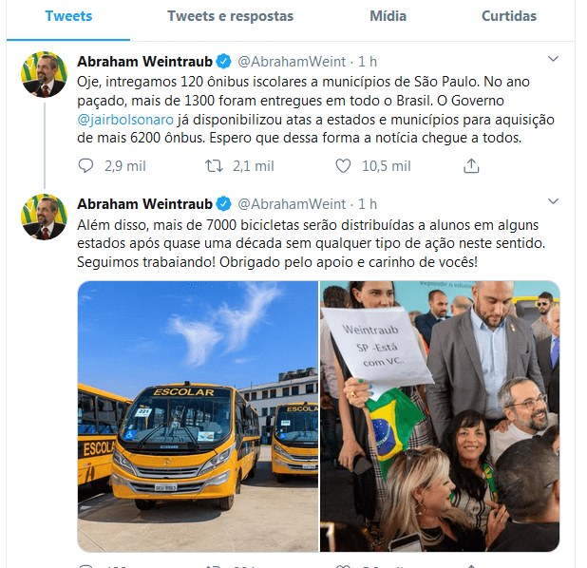
Task: Select the Mídia tab
Action: pos(388,16)
